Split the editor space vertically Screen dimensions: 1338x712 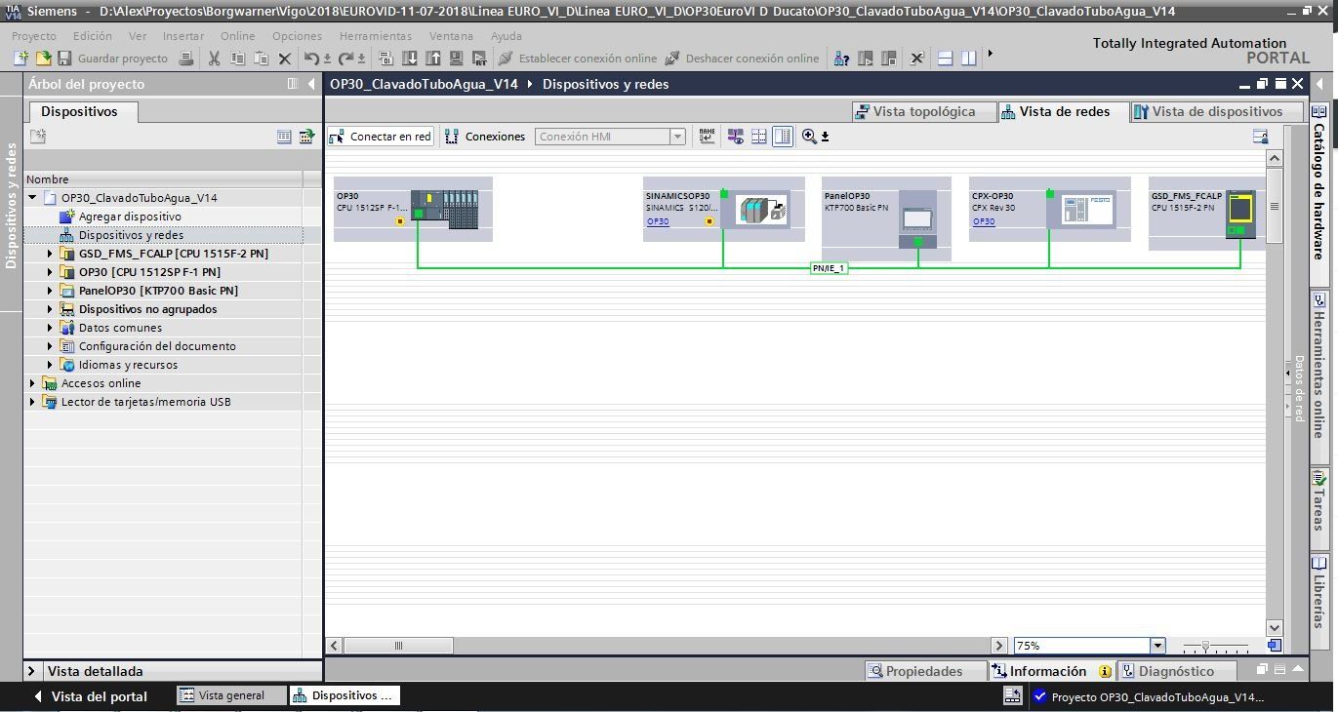click(x=968, y=59)
